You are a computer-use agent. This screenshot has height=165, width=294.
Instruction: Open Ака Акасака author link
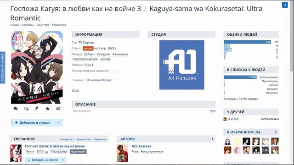click(141, 146)
